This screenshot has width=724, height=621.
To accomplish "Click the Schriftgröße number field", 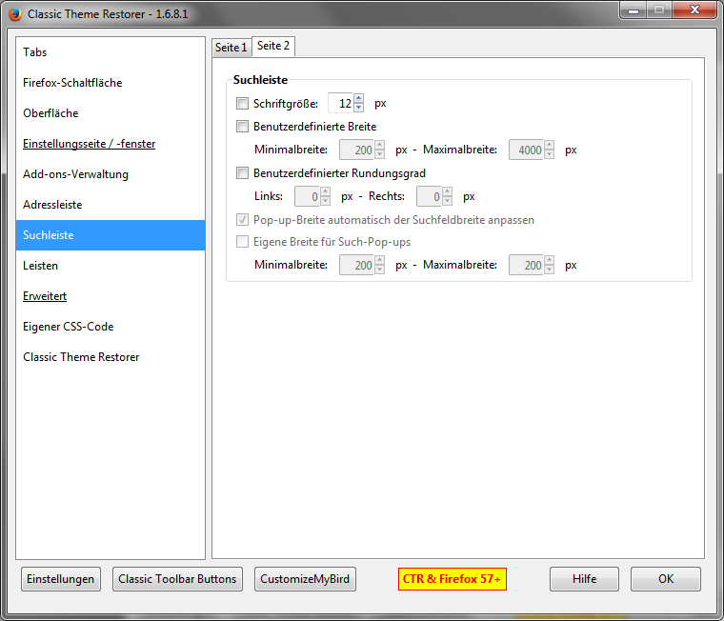I will (x=341, y=104).
